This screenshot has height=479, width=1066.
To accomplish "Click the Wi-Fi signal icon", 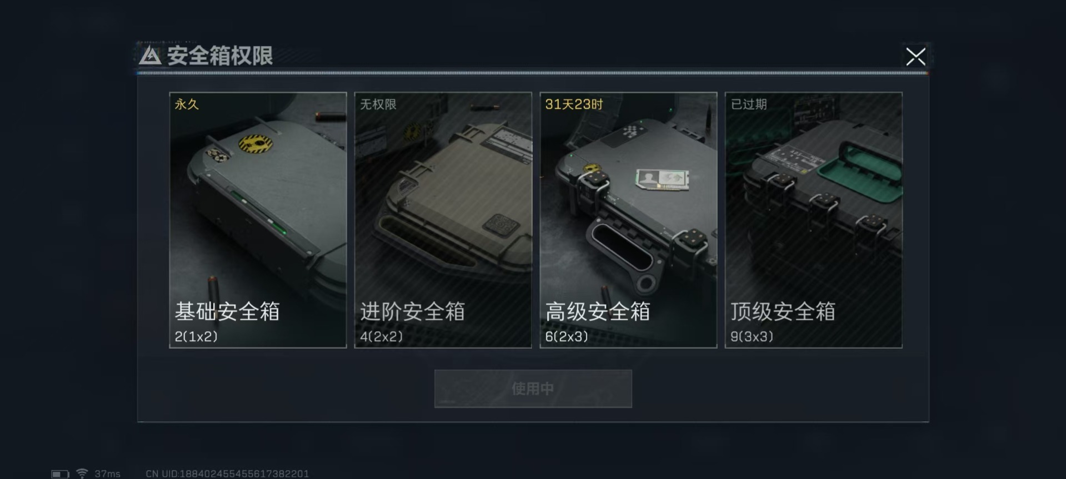I will [x=82, y=473].
